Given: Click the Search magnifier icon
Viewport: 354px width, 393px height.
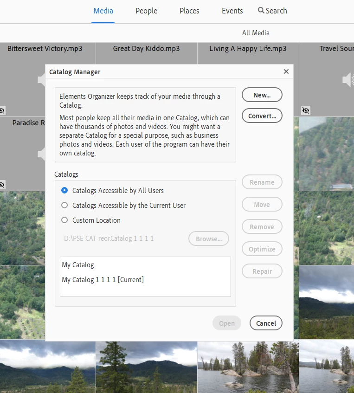Looking at the screenshot, I should (261, 10).
